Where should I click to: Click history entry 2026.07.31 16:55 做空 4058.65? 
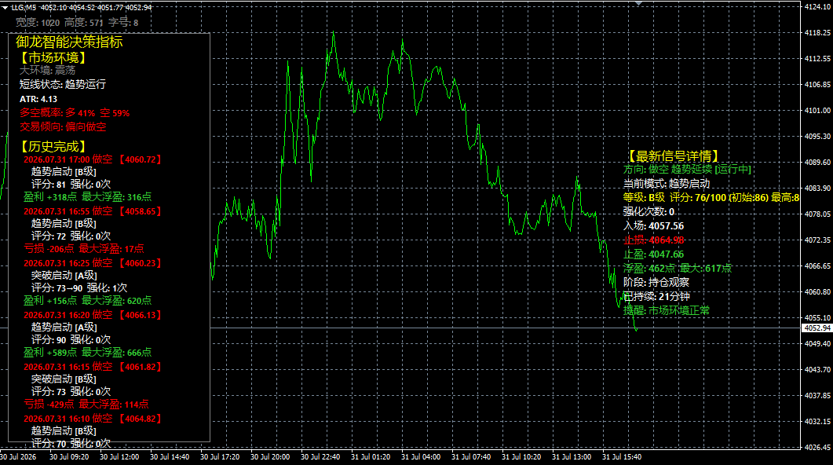93,211
